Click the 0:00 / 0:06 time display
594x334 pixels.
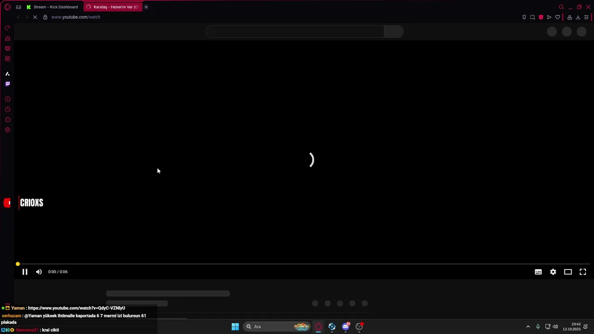pyautogui.click(x=58, y=272)
